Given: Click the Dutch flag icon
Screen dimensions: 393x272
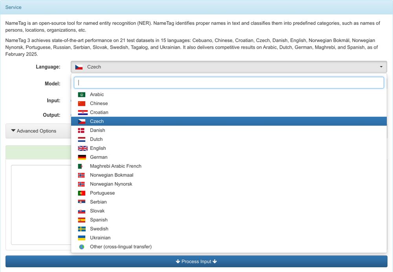Looking at the screenshot, I should pos(81,140).
